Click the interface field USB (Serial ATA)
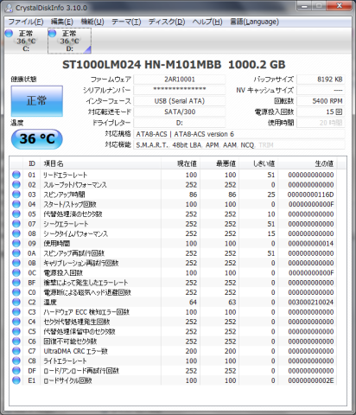The image size is (356, 415). coord(180,101)
